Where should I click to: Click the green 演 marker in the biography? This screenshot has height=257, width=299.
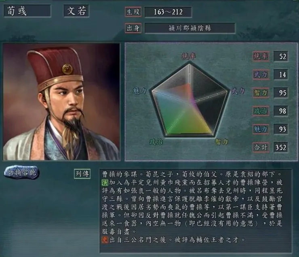point(105,183)
